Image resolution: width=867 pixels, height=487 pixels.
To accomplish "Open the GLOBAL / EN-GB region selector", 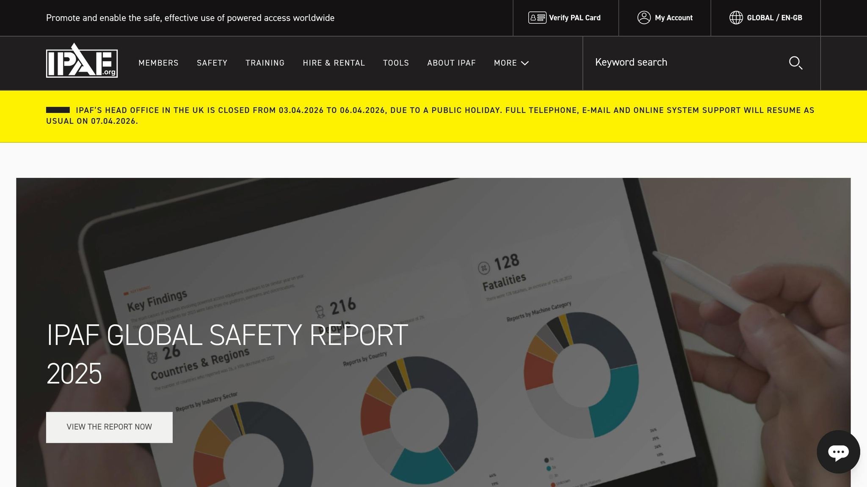I will 774,18.
